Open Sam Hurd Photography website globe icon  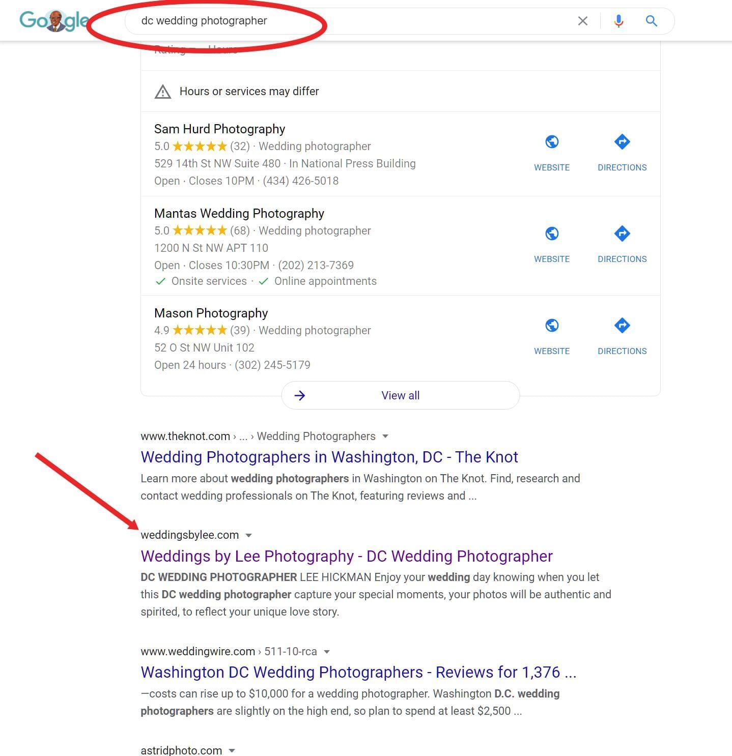[552, 141]
